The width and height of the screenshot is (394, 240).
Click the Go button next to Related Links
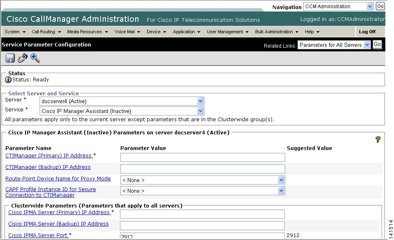coord(377,45)
